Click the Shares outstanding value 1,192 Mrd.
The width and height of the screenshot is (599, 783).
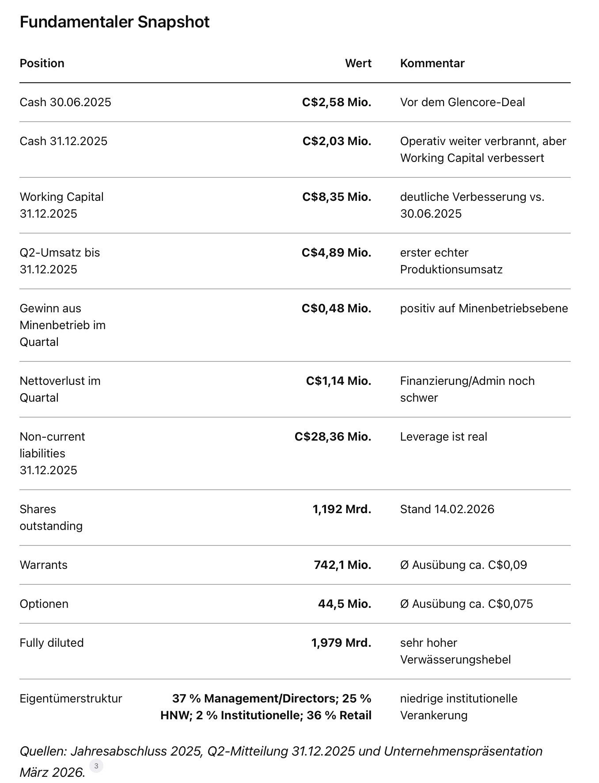(342, 509)
